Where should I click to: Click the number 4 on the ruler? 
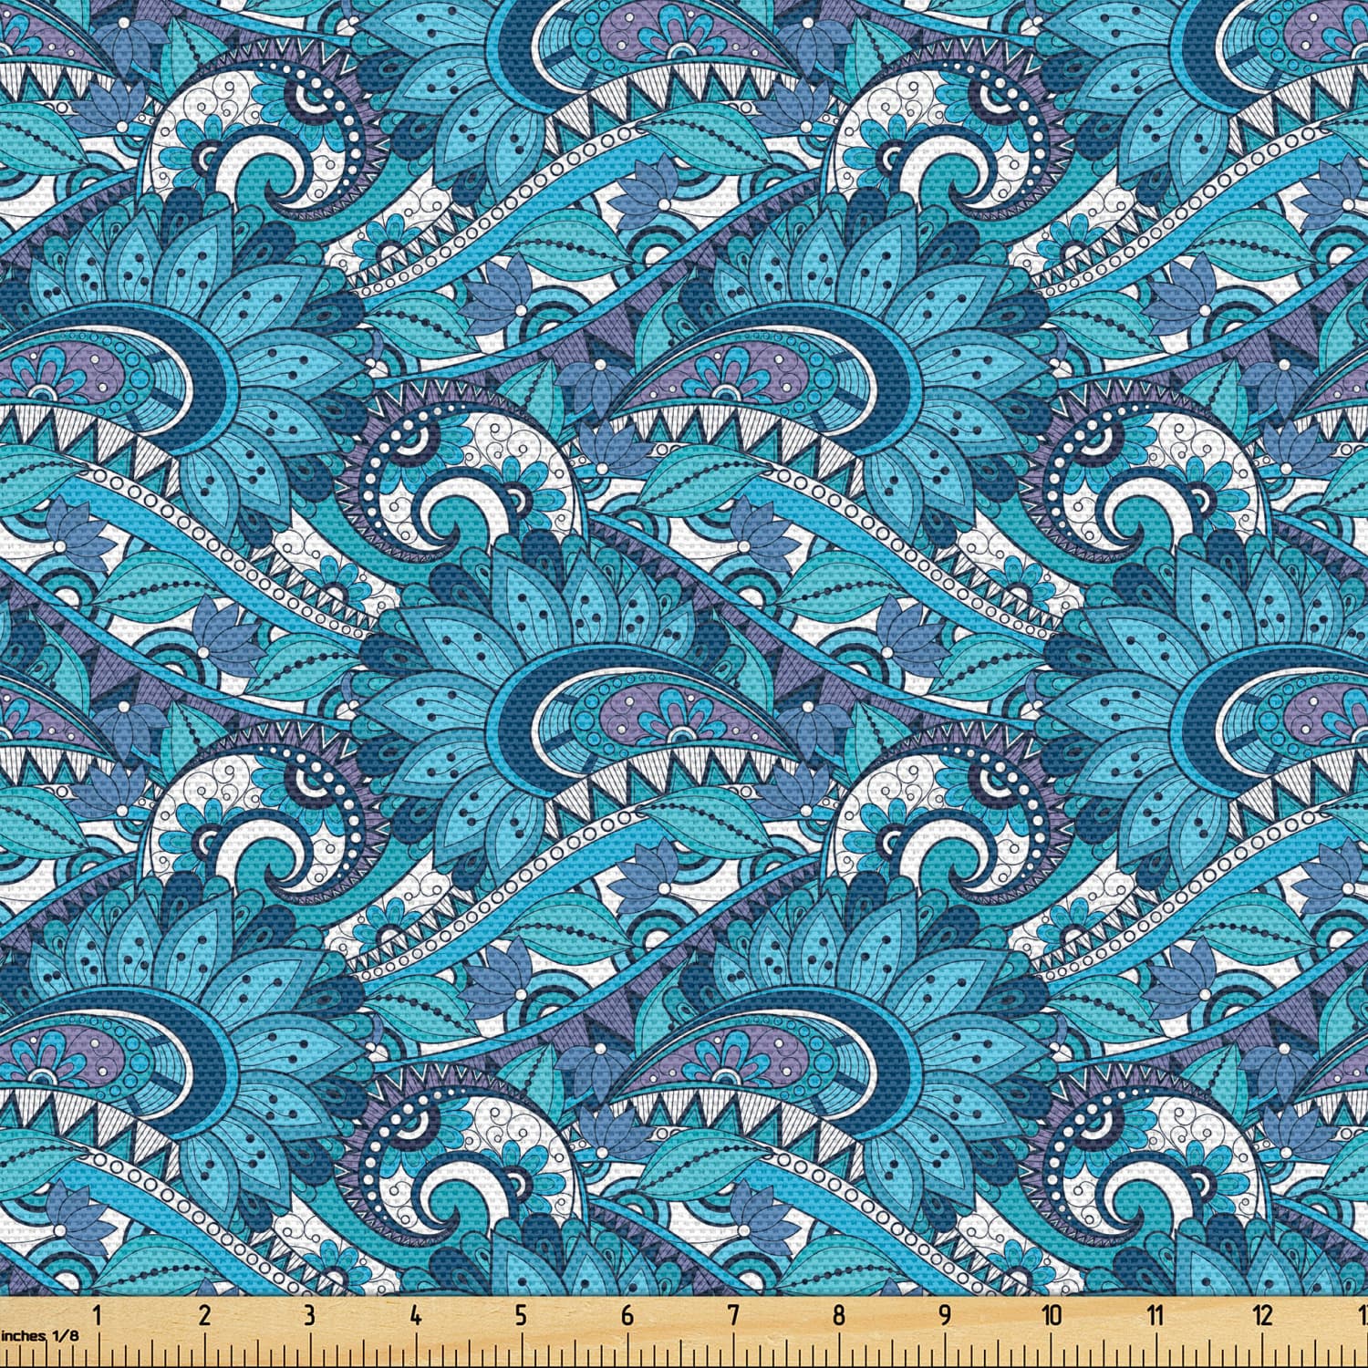click(415, 1315)
